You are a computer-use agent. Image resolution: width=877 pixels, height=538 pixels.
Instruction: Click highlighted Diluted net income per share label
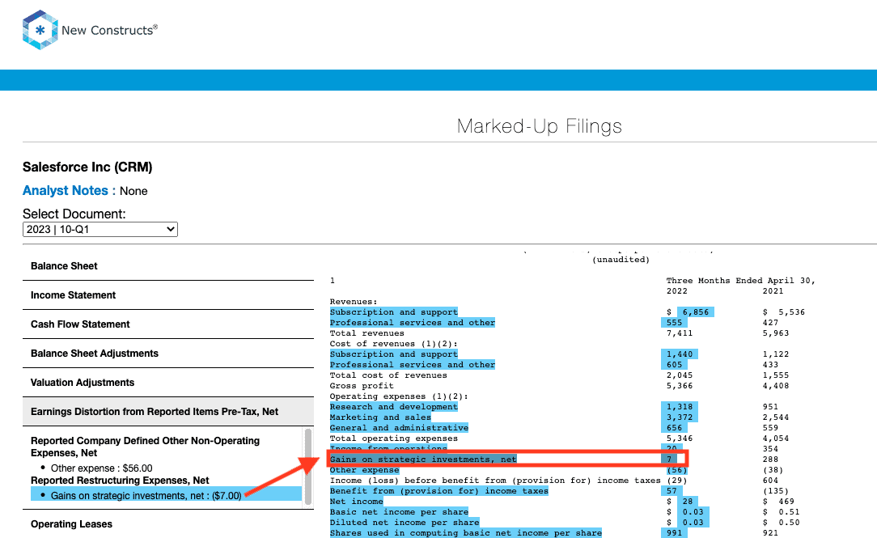pyautogui.click(x=405, y=523)
